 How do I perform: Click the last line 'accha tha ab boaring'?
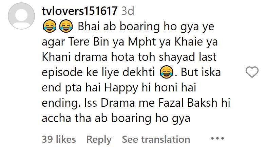(x=96, y=119)
